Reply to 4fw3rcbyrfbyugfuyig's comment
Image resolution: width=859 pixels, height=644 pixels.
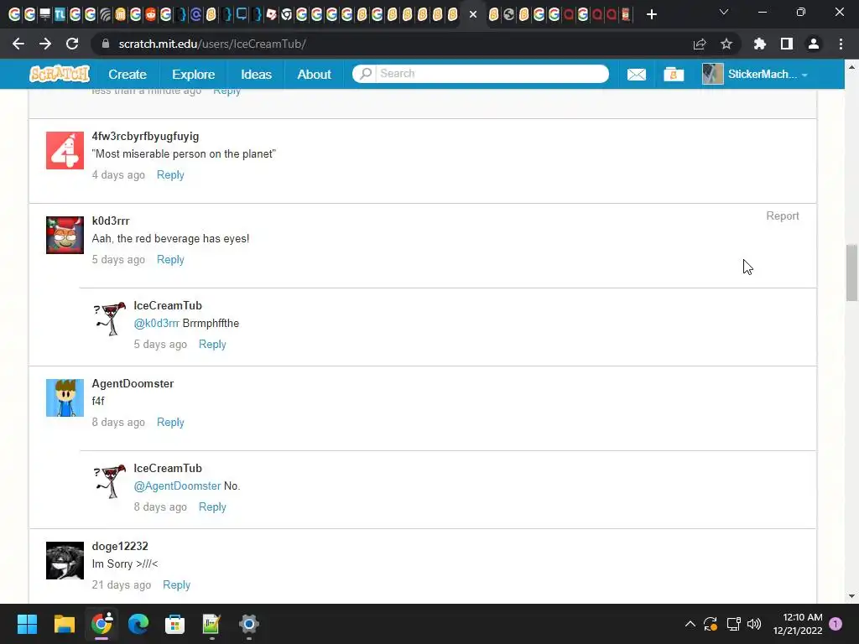click(170, 174)
